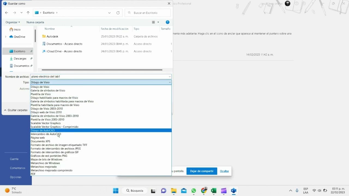Click the horizontal scrollbar of file list
This screenshot has width=349, height=196.
click(102, 70)
